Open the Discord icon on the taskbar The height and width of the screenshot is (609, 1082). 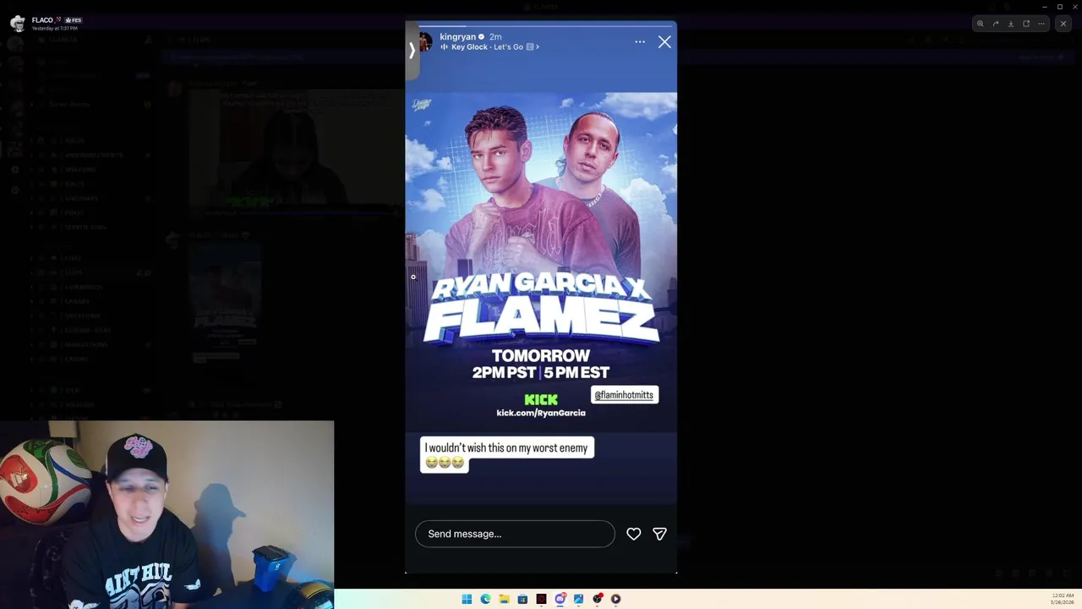[x=560, y=599]
